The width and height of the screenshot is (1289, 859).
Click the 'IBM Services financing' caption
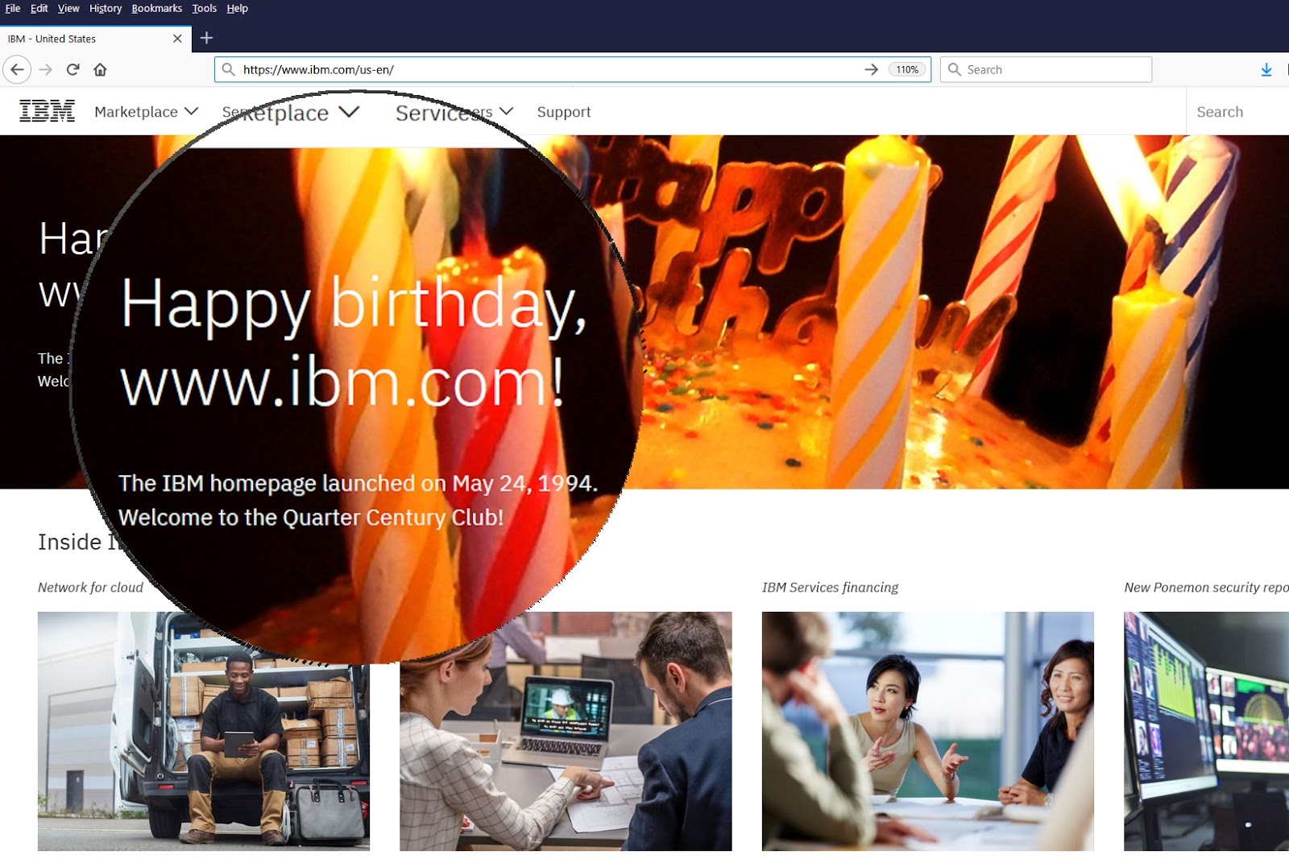click(830, 588)
